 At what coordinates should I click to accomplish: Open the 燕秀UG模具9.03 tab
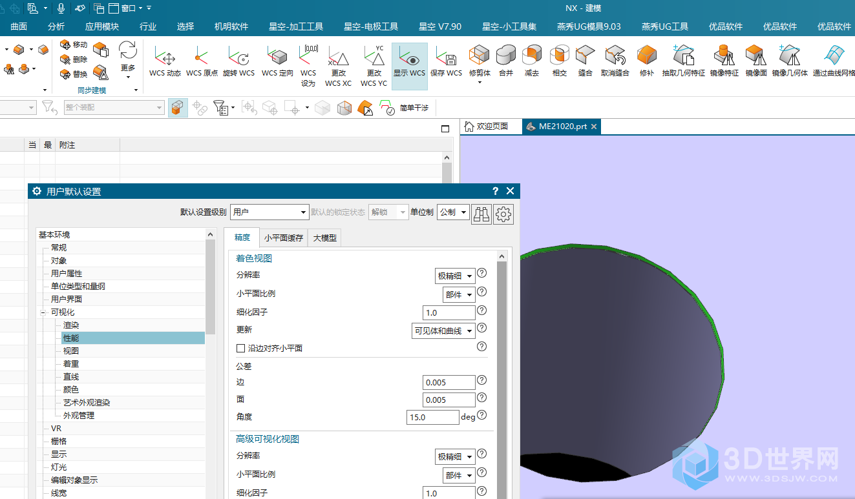click(x=589, y=26)
